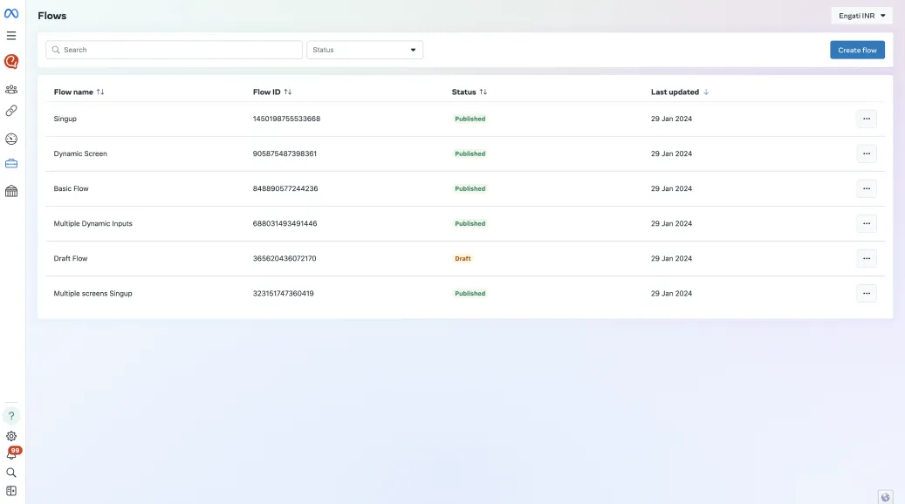Open the Integrations link icon
Viewport: 905px width, 504px height.
(x=10, y=110)
